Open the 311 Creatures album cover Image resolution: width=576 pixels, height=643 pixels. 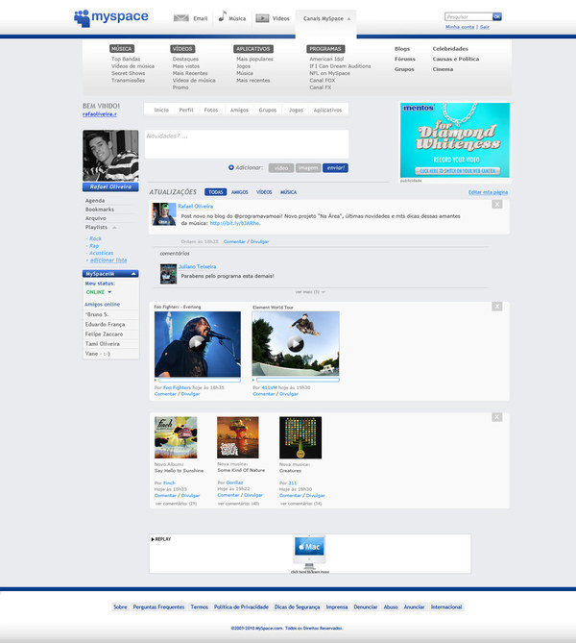(300, 437)
